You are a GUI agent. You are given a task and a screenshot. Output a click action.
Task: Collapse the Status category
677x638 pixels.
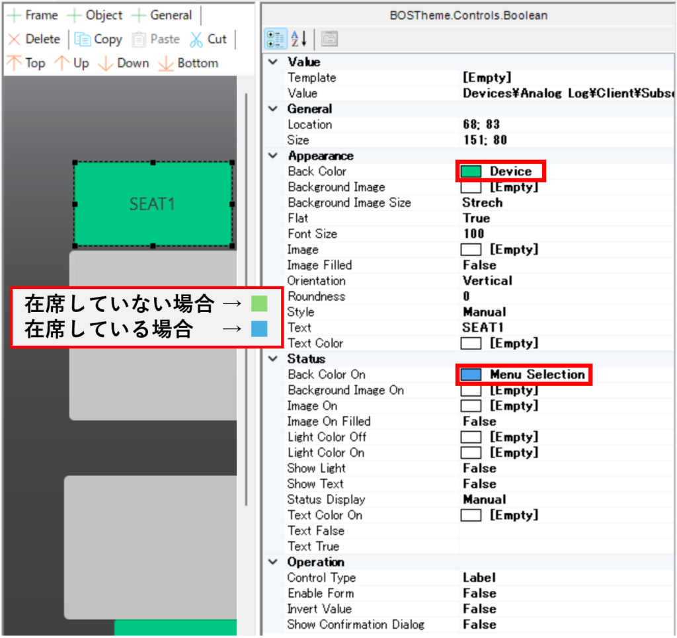[272, 359]
